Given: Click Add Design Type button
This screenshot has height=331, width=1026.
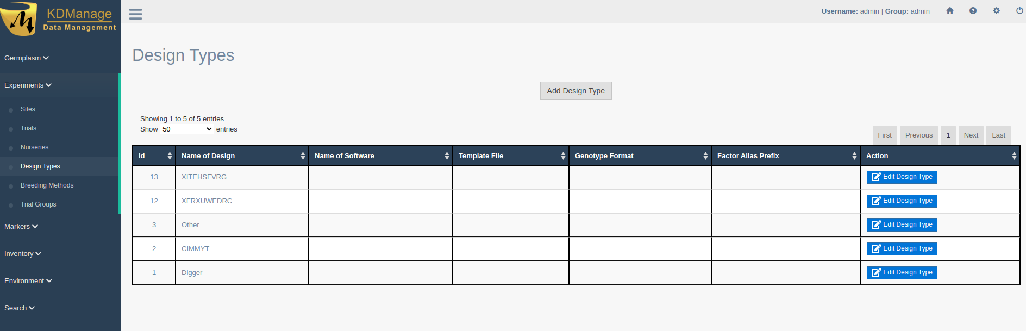Looking at the screenshot, I should click(x=575, y=91).
